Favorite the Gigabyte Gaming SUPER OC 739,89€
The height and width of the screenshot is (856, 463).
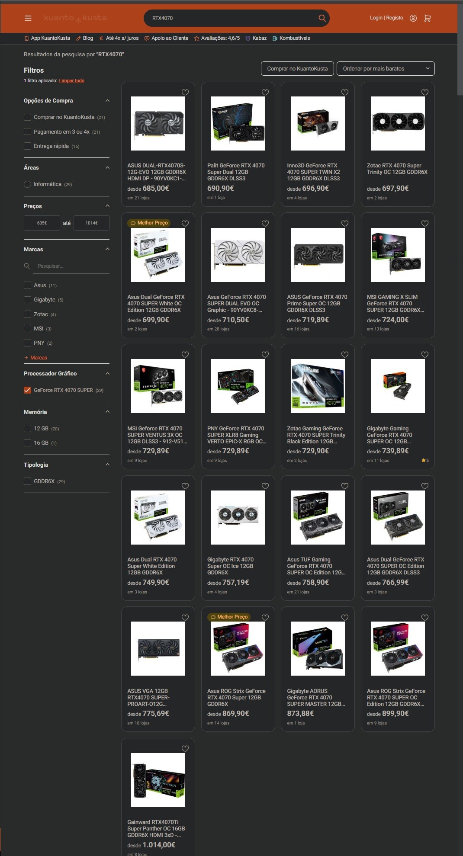(425, 355)
